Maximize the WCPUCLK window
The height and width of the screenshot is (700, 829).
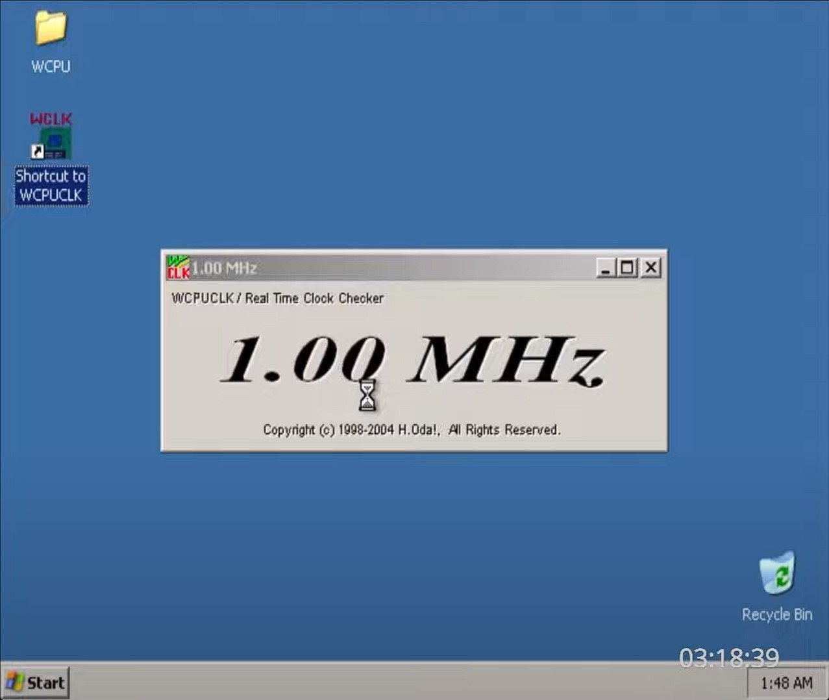point(627,268)
